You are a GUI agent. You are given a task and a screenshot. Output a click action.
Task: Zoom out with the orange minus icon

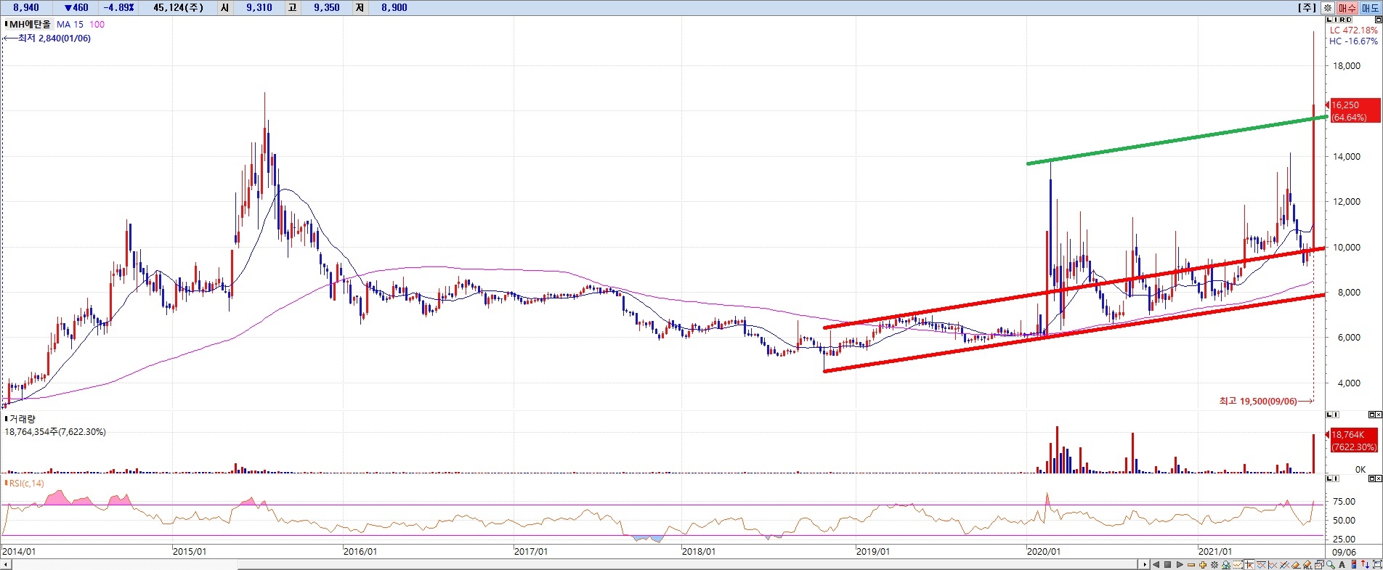click(1191, 564)
